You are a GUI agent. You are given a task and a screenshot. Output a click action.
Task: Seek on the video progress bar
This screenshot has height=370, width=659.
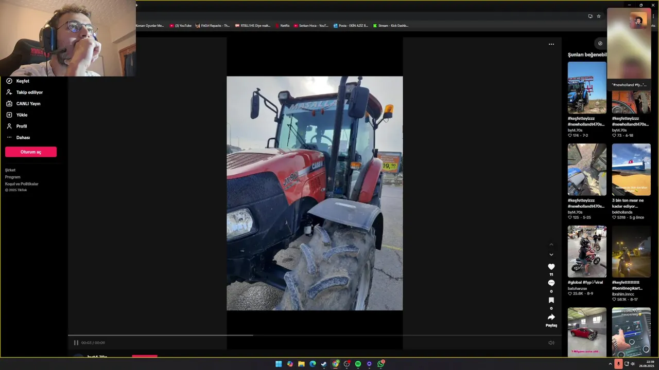[x=315, y=336]
